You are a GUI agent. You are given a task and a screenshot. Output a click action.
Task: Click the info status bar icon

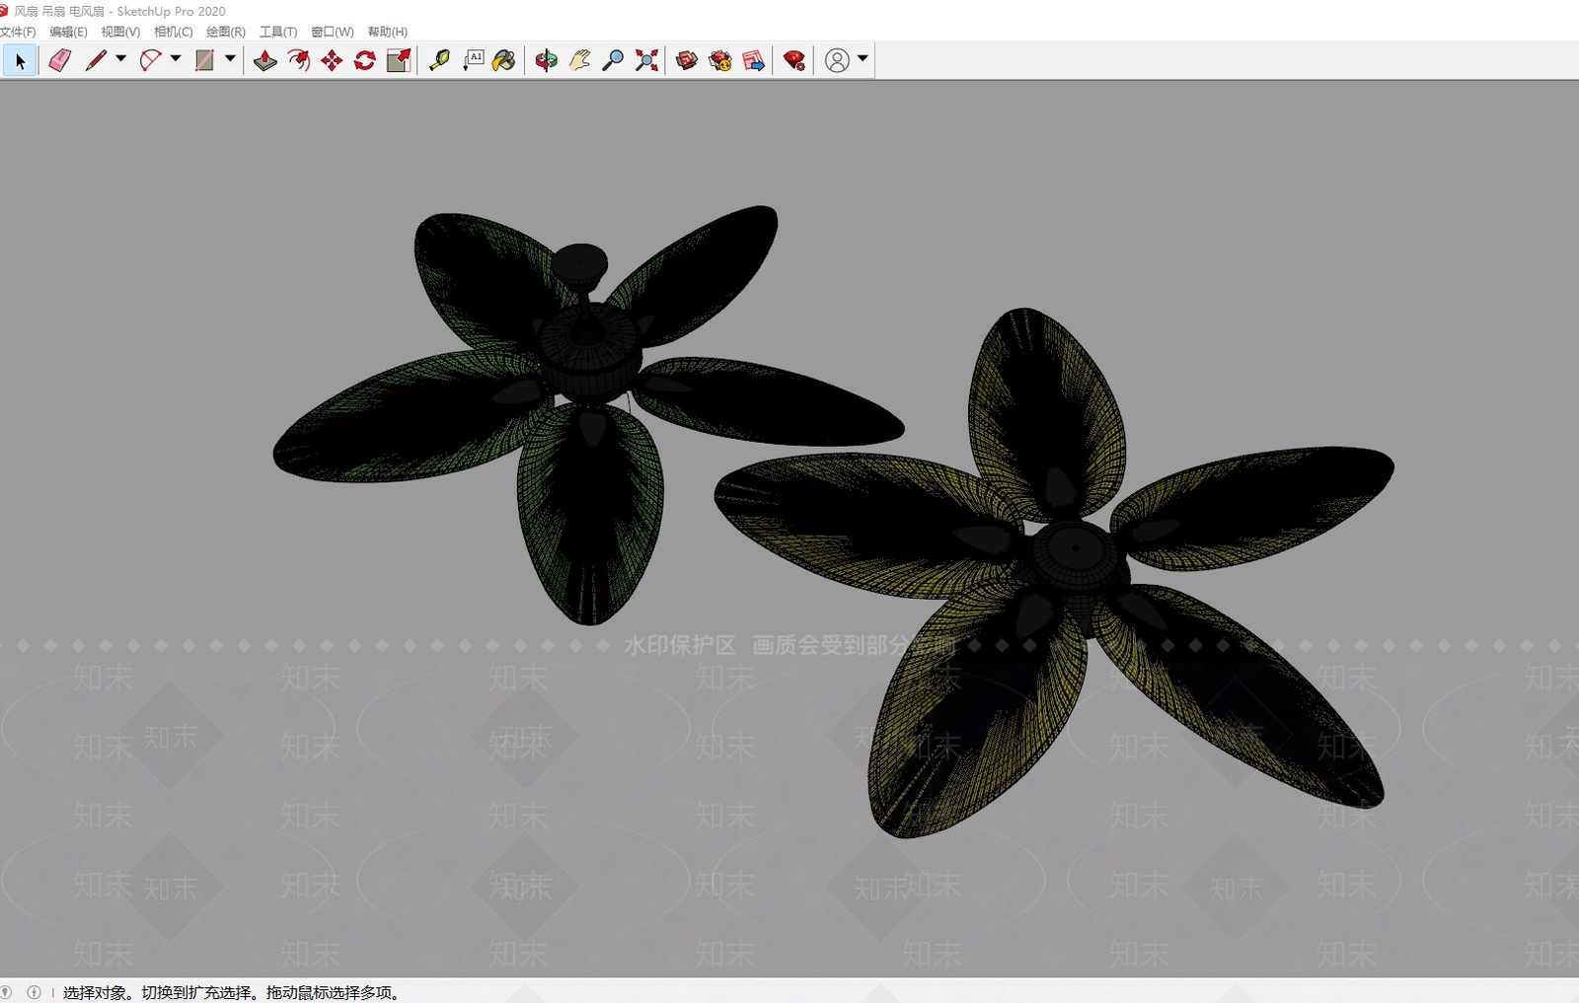(x=34, y=992)
